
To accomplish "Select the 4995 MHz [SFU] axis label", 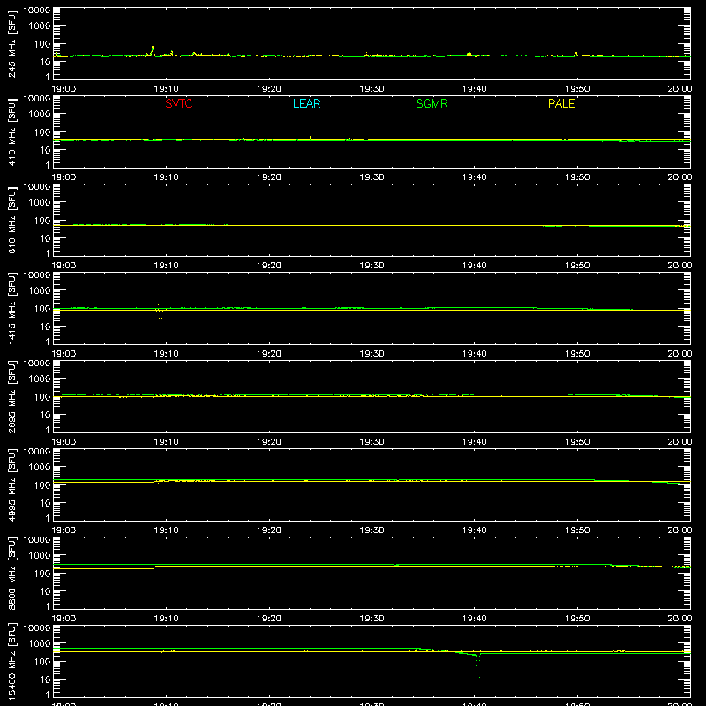I will [x=12, y=484].
